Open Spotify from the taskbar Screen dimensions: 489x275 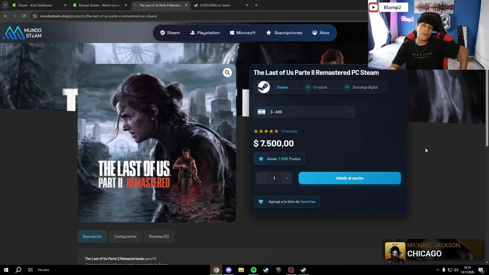(254, 270)
